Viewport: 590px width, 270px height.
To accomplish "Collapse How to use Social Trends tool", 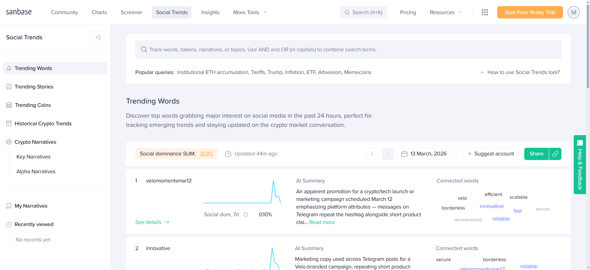I will [x=520, y=72].
